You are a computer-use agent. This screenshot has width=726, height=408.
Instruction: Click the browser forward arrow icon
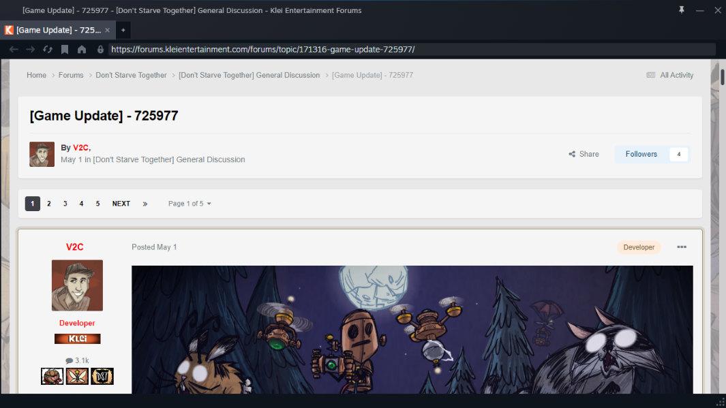pos(31,50)
